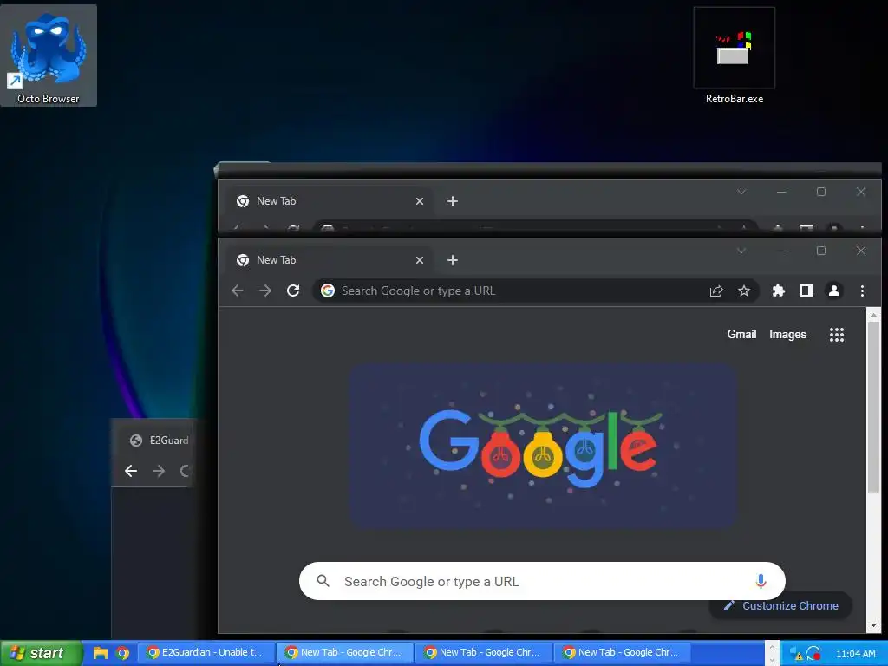Open the Chrome profile avatar icon
This screenshot has height=666, width=888.
pos(834,291)
